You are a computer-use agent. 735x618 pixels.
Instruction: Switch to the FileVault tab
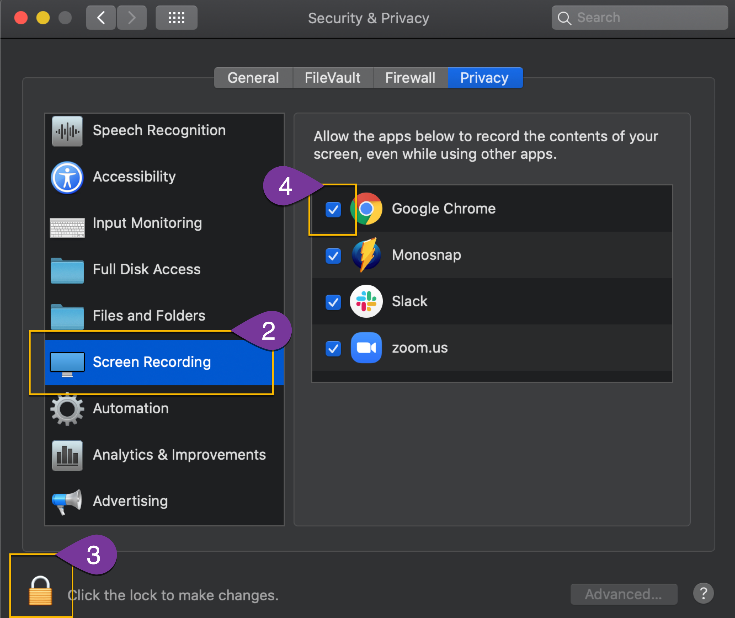(333, 78)
